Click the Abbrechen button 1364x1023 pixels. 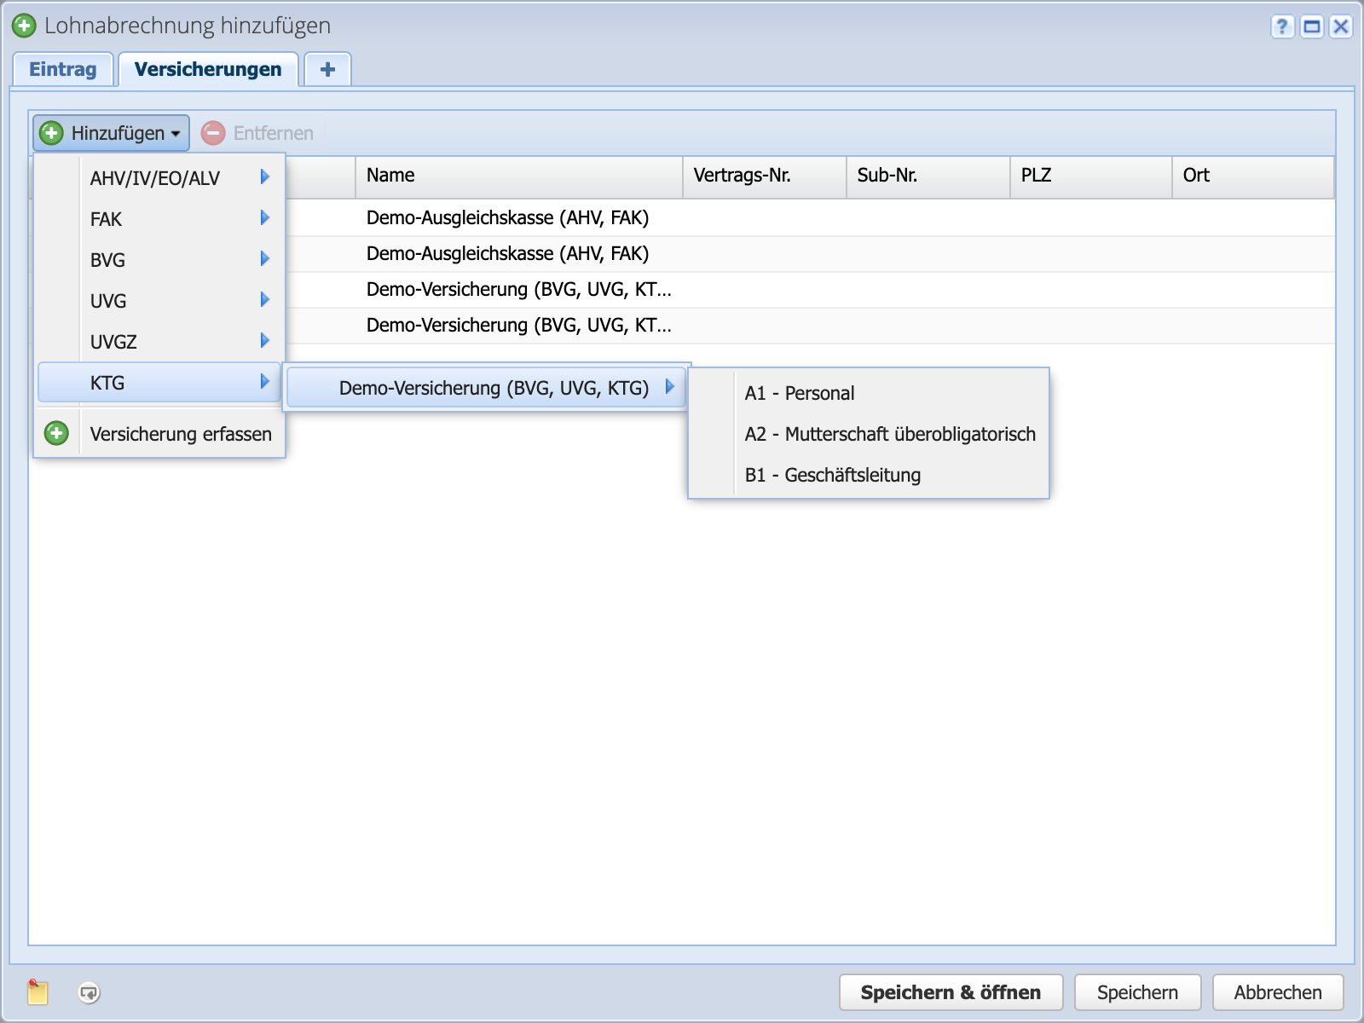coord(1277,992)
